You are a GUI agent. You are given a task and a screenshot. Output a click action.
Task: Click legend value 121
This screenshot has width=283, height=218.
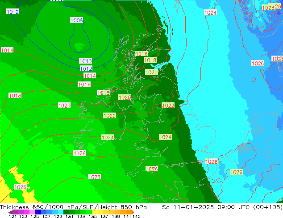(x=12, y=216)
